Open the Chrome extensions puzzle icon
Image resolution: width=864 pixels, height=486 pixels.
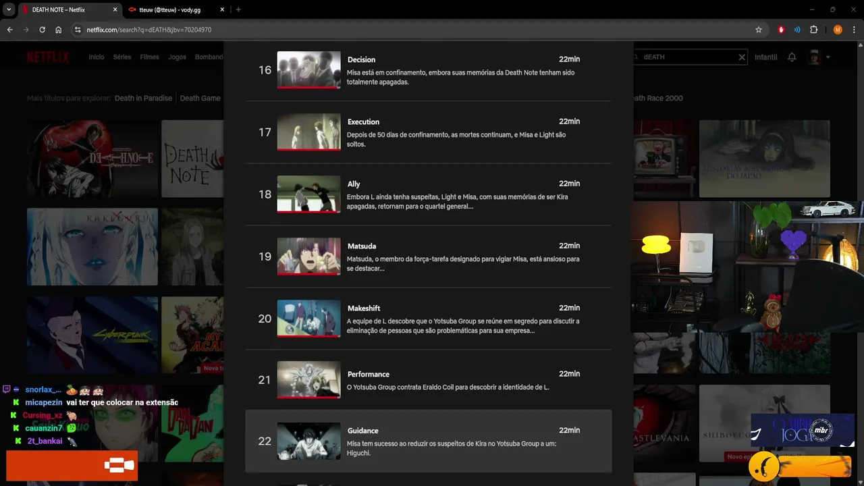(x=813, y=30)
